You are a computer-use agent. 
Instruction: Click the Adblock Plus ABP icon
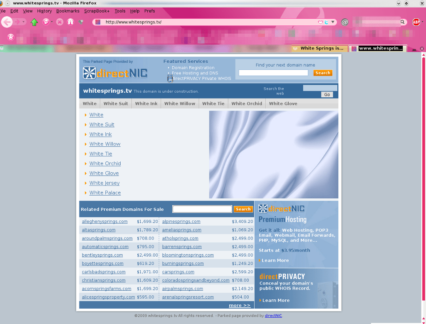pos(416,22)
